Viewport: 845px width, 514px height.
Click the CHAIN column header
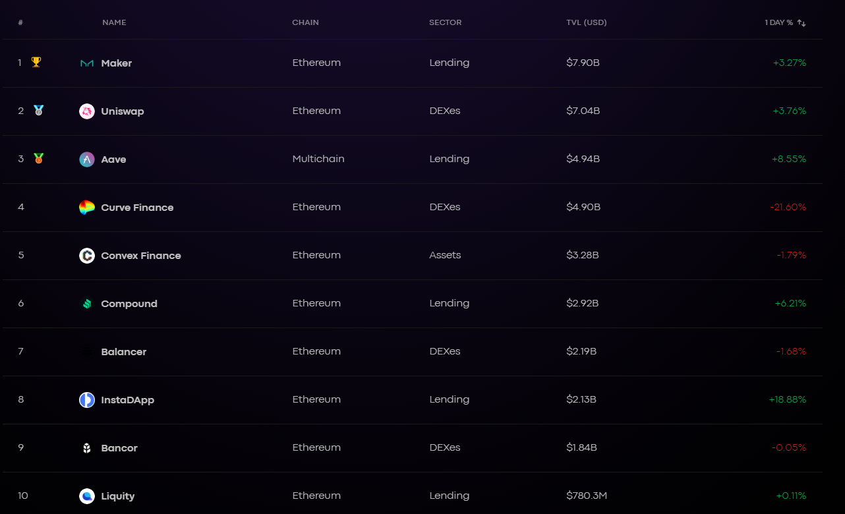[x=306, y=22]
